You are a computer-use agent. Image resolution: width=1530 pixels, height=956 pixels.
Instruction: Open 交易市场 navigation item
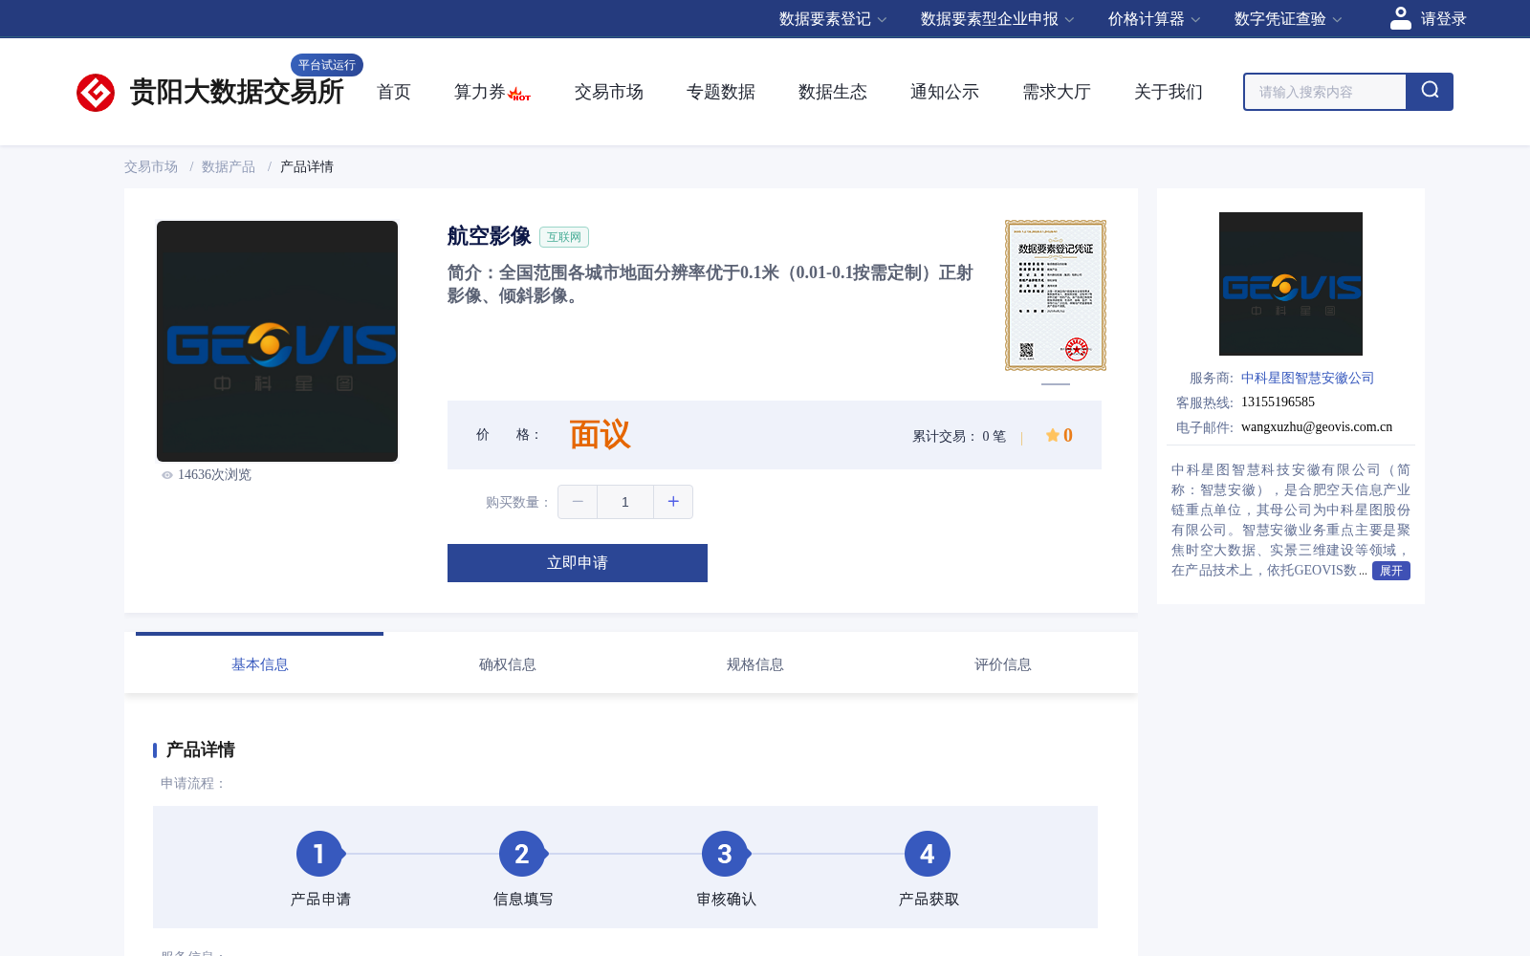609,92
